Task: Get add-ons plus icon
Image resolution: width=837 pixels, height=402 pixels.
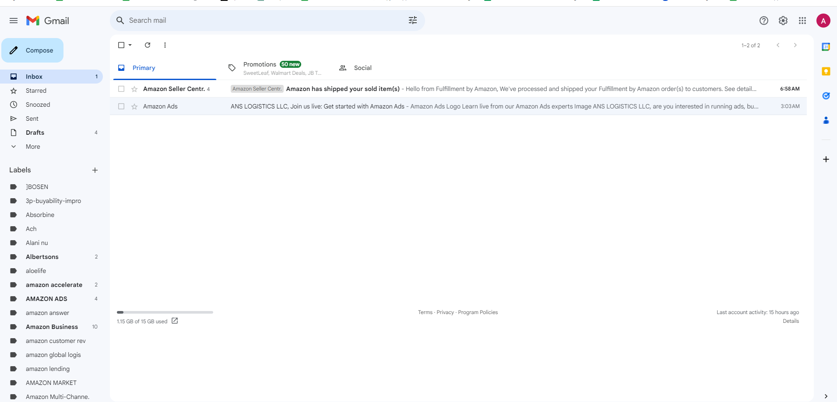Action: pyautogui.click(x=826, y=159)
